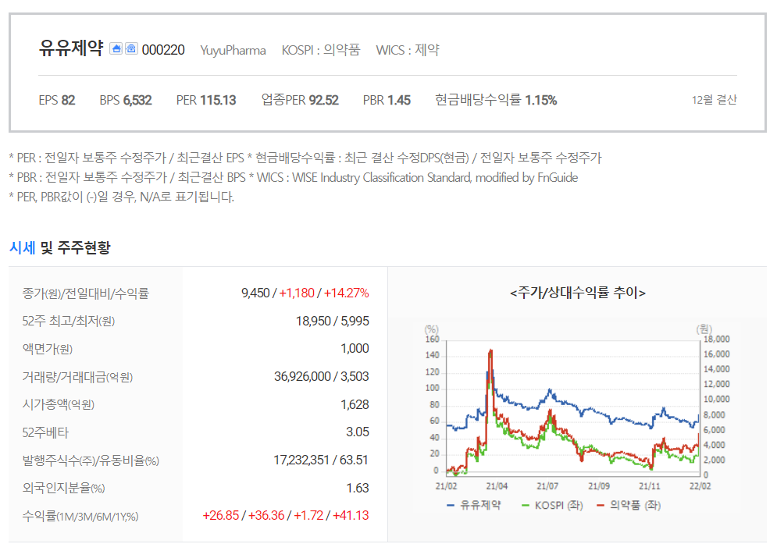
Task: Click the foreign ownership value 1.63
Action: (x=358, y=488)
